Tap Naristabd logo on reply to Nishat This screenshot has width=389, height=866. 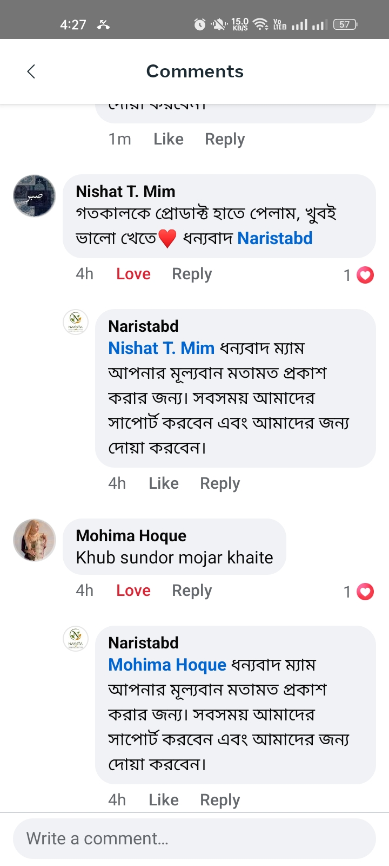76,322
